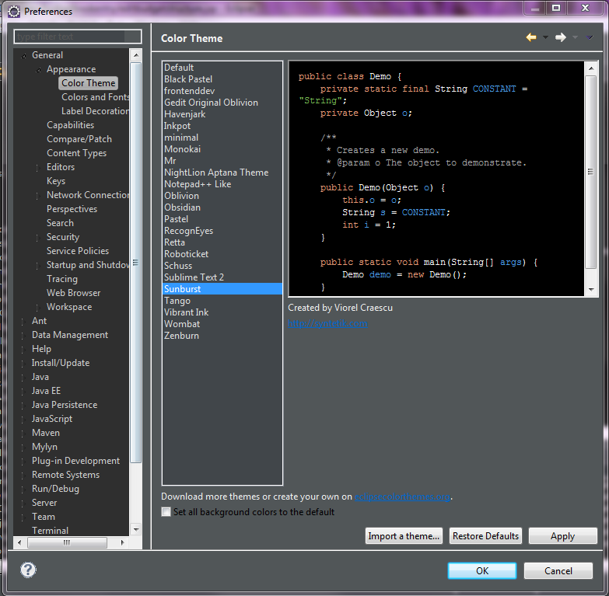Select the Sublime Text 2 theme
Screen dimensions: 609x596
click(222, 277)
